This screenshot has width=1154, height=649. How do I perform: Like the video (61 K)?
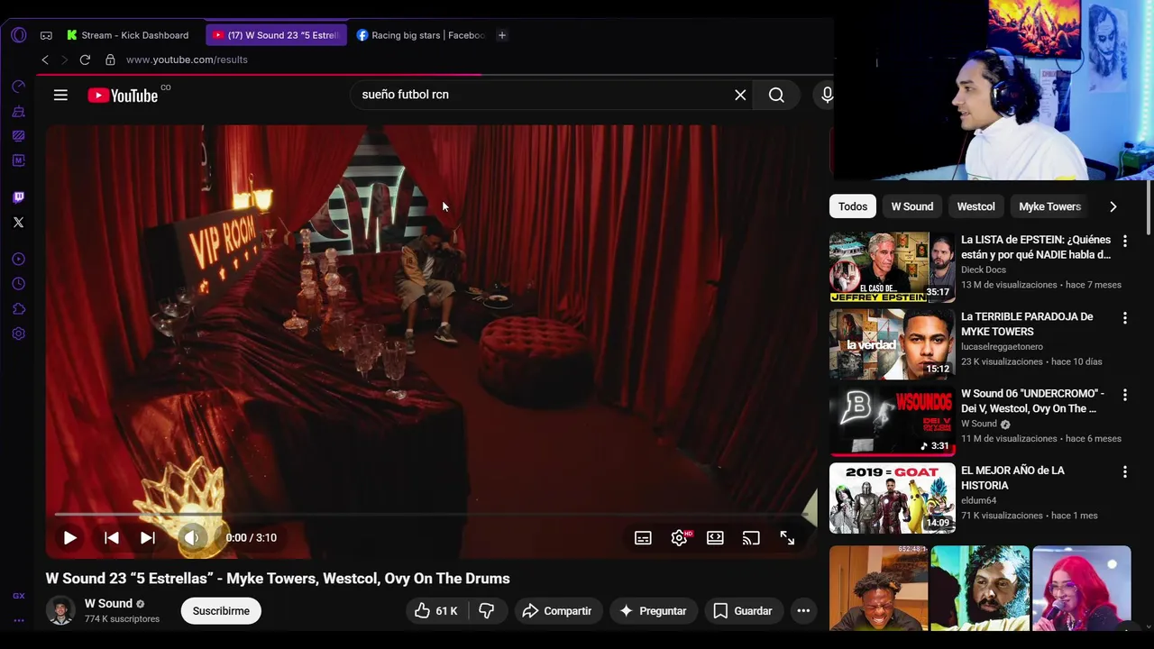click(436, 611)
